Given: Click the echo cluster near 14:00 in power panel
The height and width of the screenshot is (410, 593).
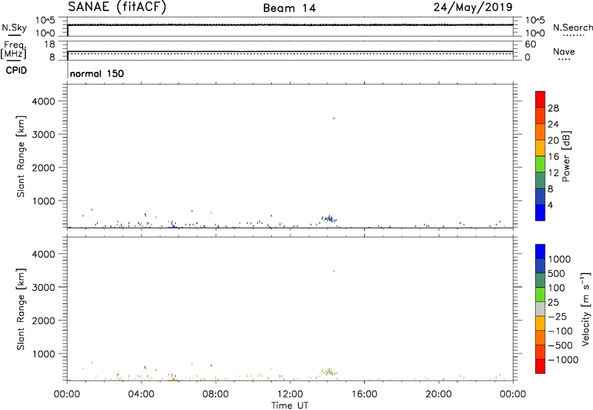Looking at the screenshot, I should tap(328, 218).
